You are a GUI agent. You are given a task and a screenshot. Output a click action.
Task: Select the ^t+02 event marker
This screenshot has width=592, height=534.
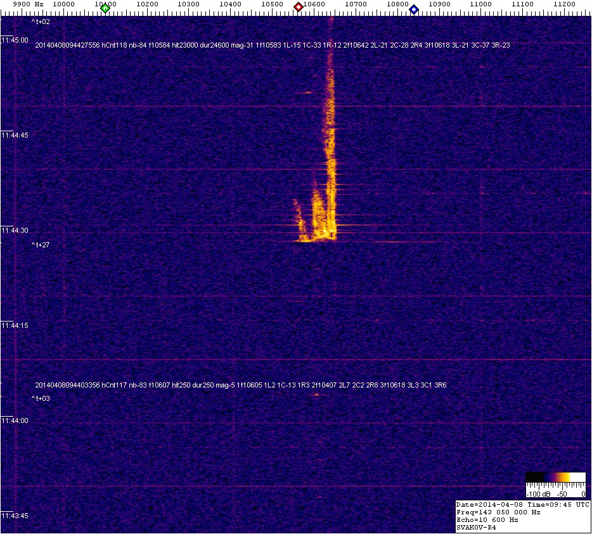pyautogui.click(x=41, y=22)
